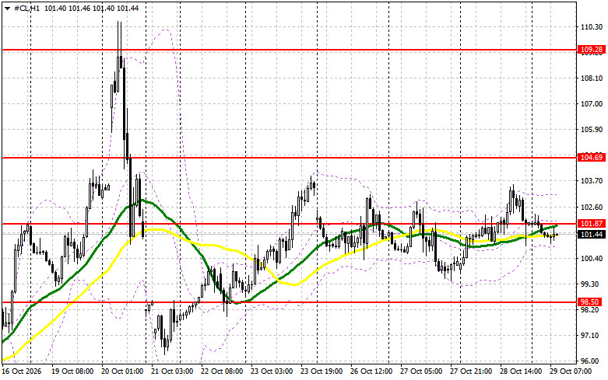
Task: Click the 104.69 red price level label
Action: click(x=592, y=157)
